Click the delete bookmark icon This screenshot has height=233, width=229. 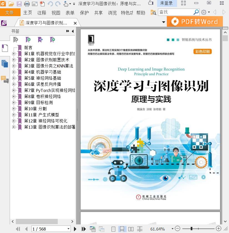pyautogui.click(x=16, y=40)
